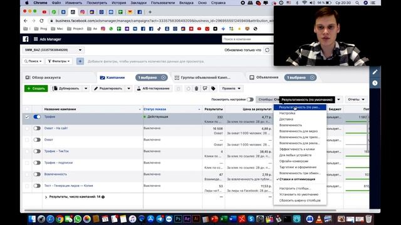This screenshot has height=225, width=401.
Task: Open the "Поиск" dropdown
Action: [x=33, y=61]
